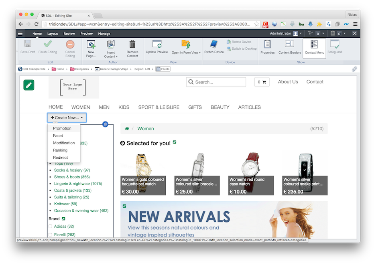The height and width of the screenshot is (265, 376).
Task: Click the Switch Device icon
Action: point(214,45)
